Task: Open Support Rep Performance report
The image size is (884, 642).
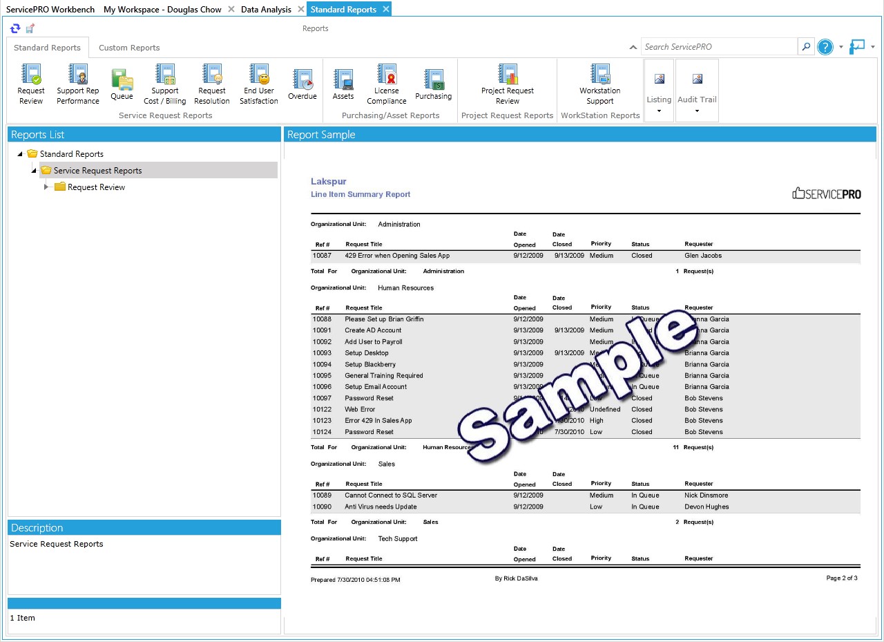Action: pyautogui.click(x=78, y=84)
